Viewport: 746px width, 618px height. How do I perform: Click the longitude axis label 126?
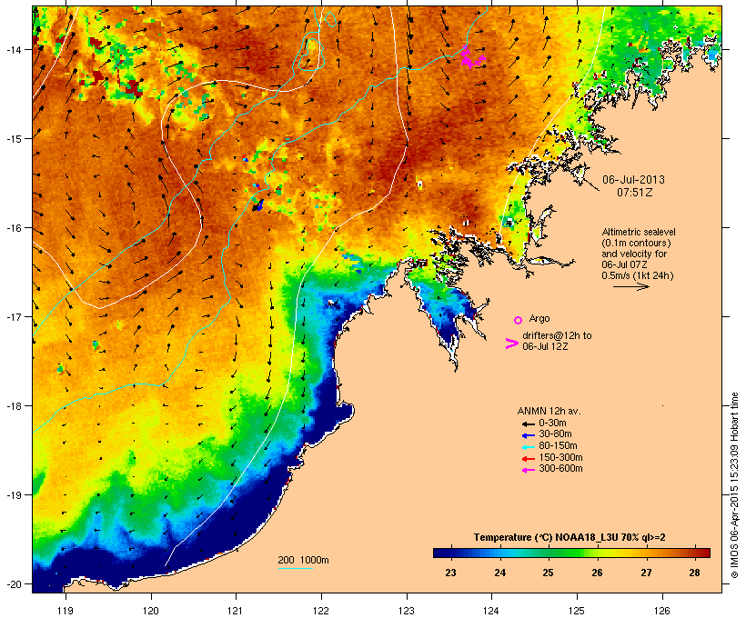[x=661, y=611]
